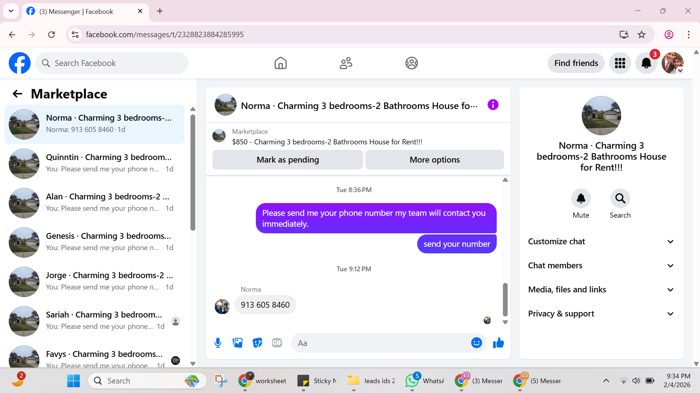Open the account profile picture menu

672,63
